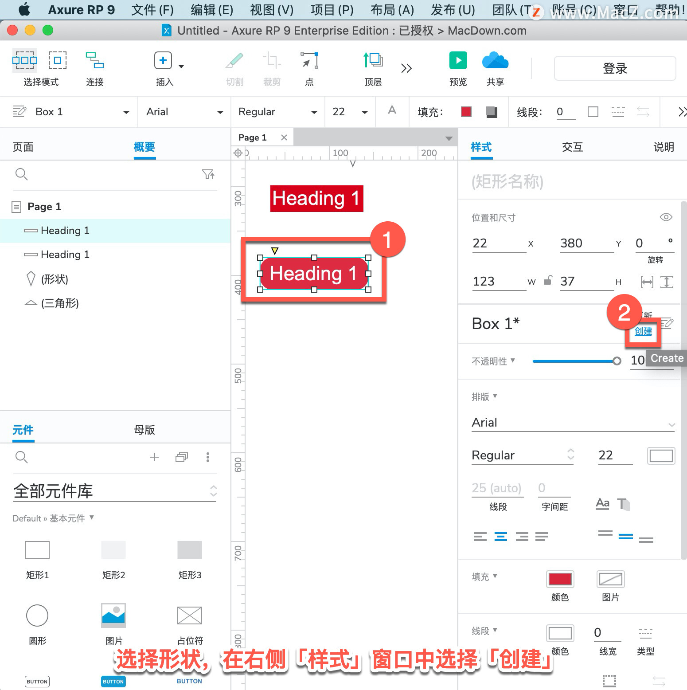This screenshot has width=687, height=690.
Task: Click the library search magnifier icon
Action: [21, 457]
